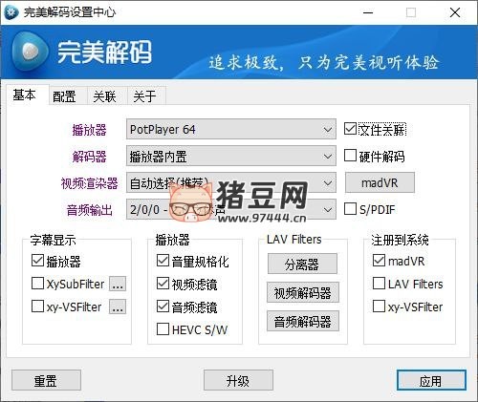Click the 字幕显示 group title
The image size is (478, 402).
[53, 240]
